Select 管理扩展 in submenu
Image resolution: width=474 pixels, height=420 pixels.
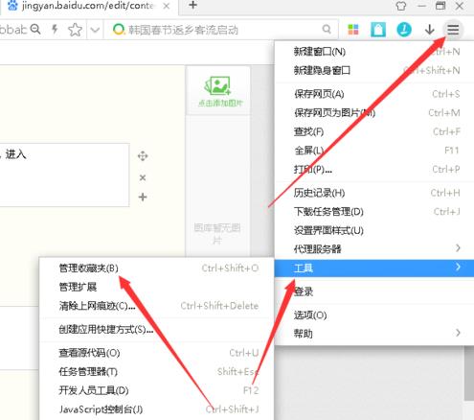tap(156, 287)
